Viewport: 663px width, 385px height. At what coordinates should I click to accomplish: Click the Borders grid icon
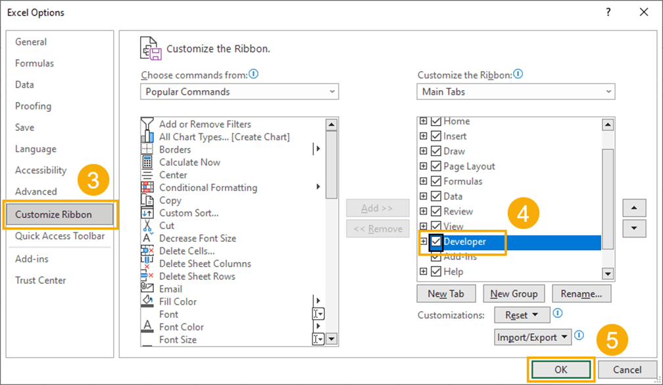tap(147, 149)
